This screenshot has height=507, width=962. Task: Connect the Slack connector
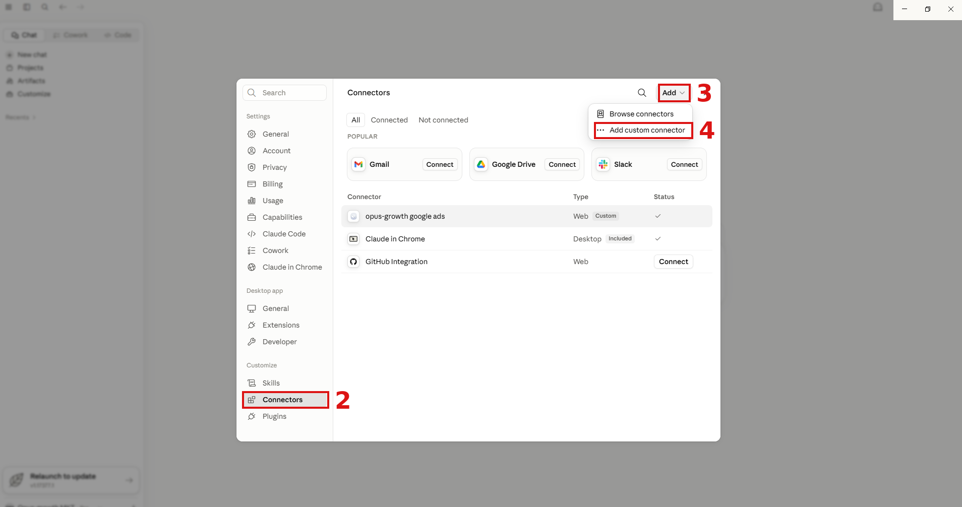684,164
